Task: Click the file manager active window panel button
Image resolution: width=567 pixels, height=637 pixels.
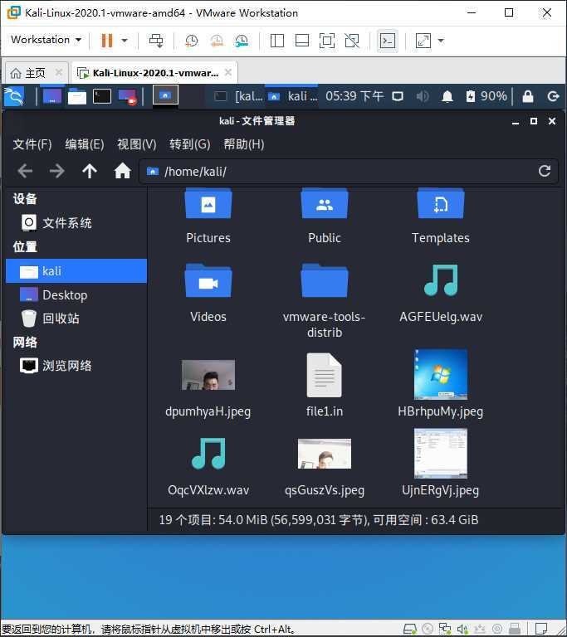Action: coord(165,96)
